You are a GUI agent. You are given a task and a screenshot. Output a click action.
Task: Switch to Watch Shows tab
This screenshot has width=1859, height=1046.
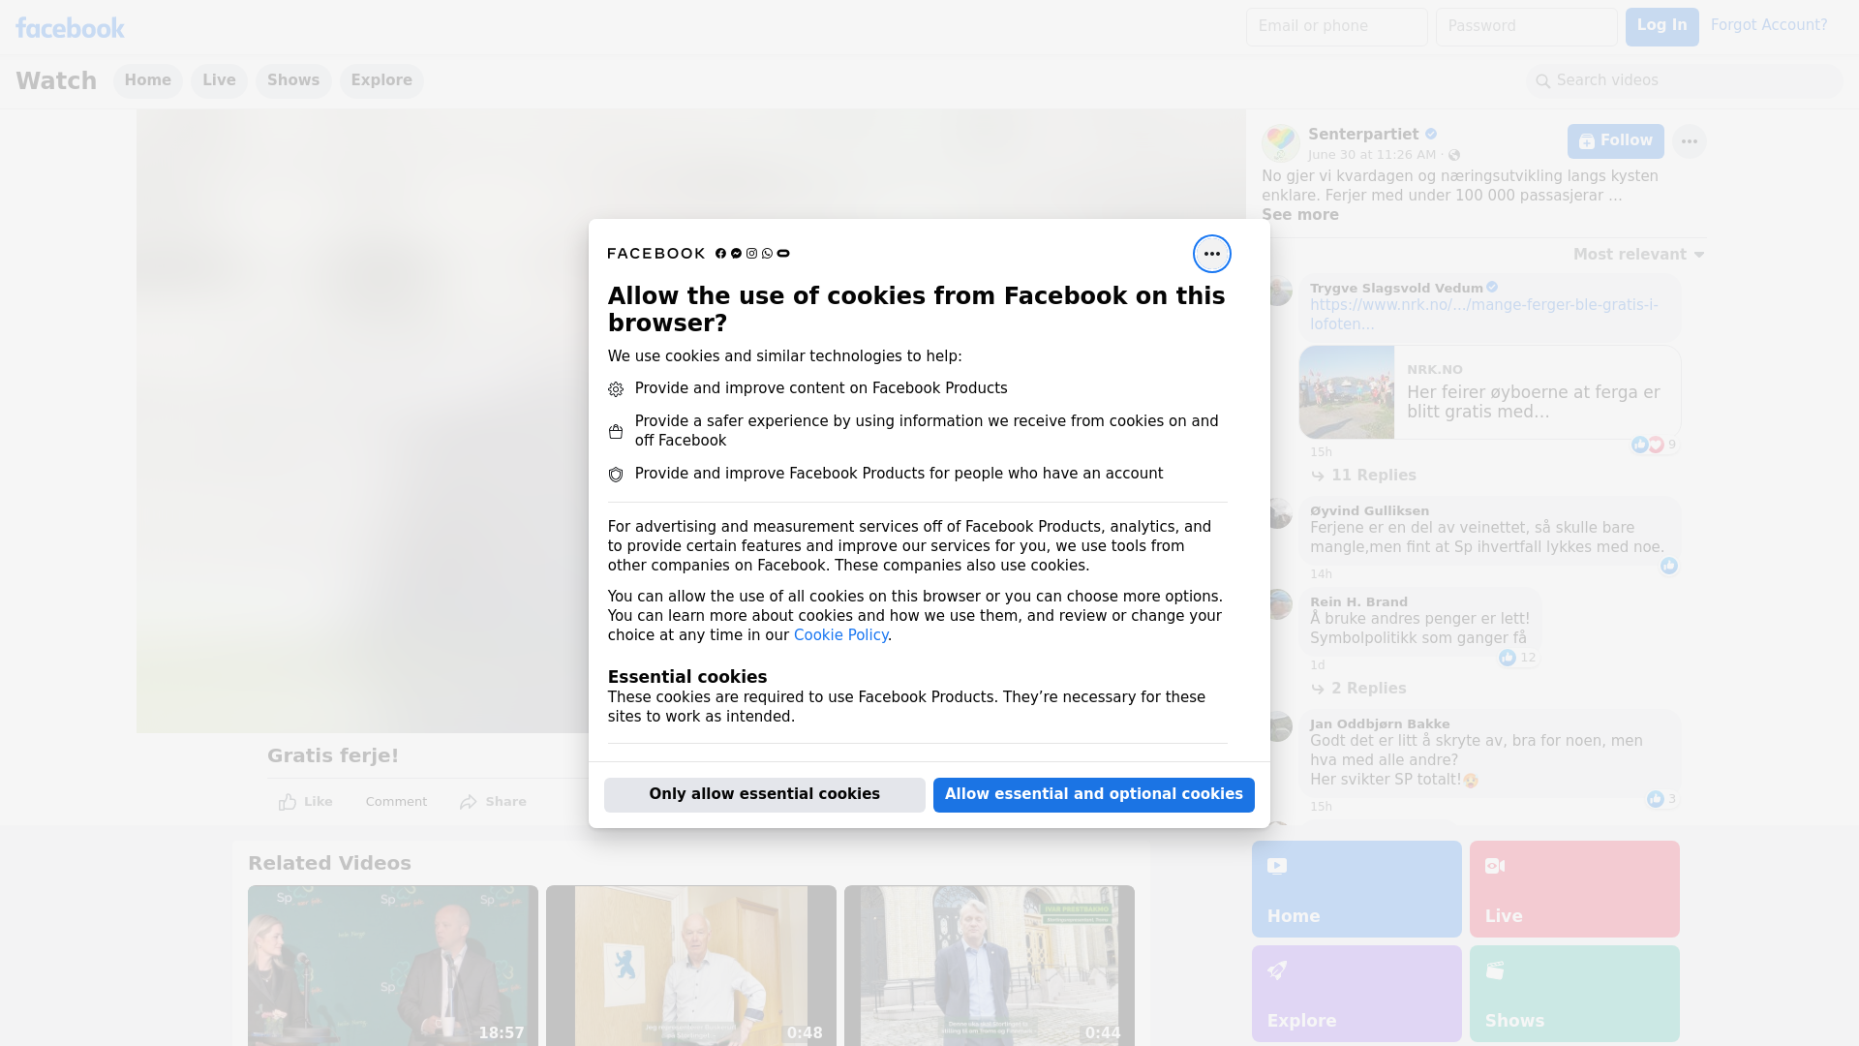pos(293,80)
